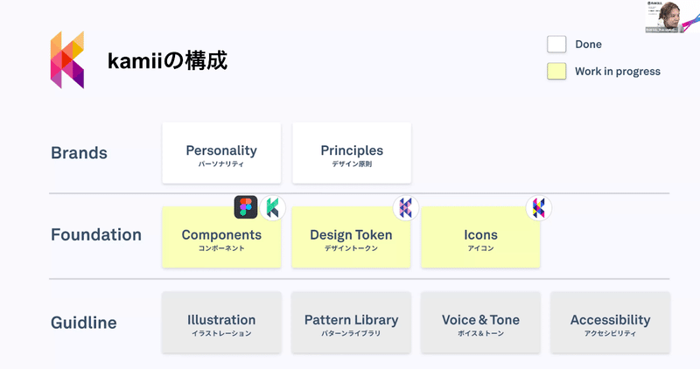Open the yellow Icons card
Screen dimensions: 700x369
(480, 237)
